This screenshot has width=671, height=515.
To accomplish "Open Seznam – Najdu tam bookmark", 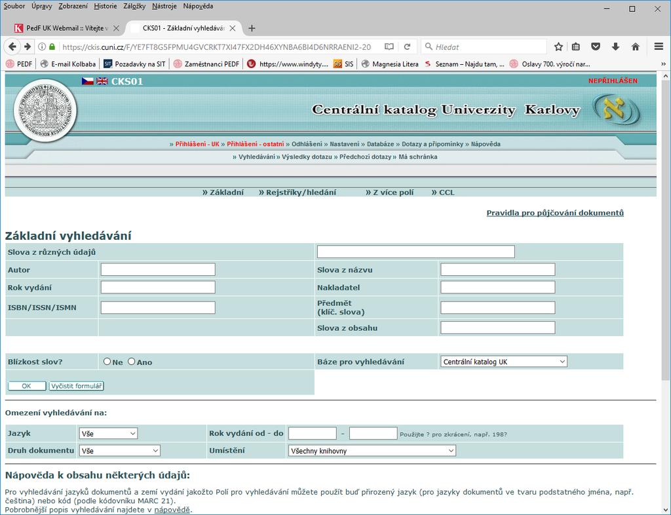I will [x=465, y=64].
